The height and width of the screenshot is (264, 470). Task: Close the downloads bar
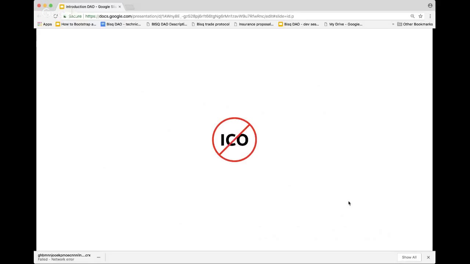[x=428, y=257]
